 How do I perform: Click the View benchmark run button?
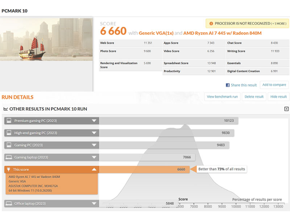point(222,97)
